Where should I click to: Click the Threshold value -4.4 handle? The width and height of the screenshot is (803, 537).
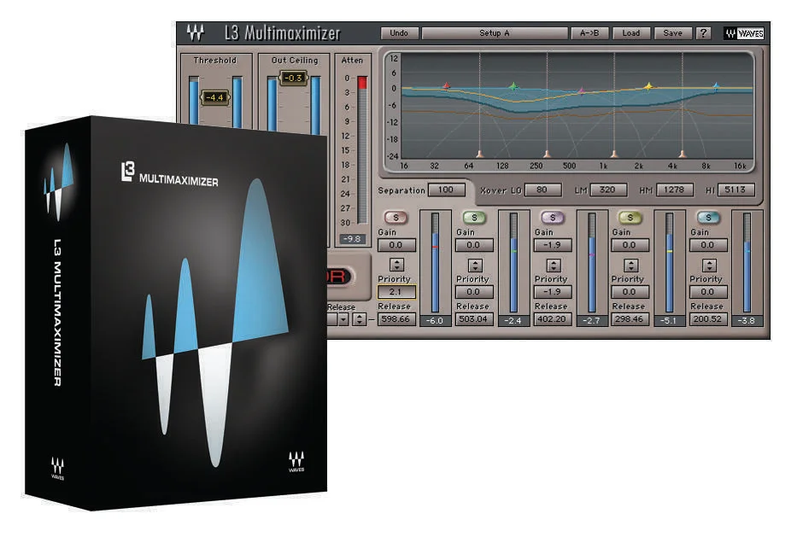(215, 97)
